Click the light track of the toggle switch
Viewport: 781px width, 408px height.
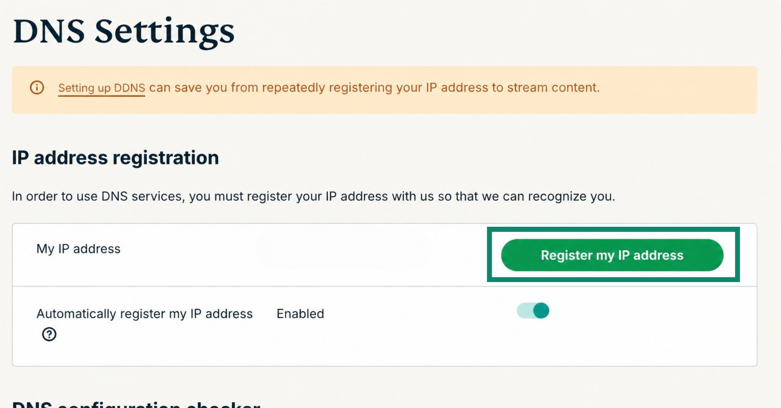525,311
